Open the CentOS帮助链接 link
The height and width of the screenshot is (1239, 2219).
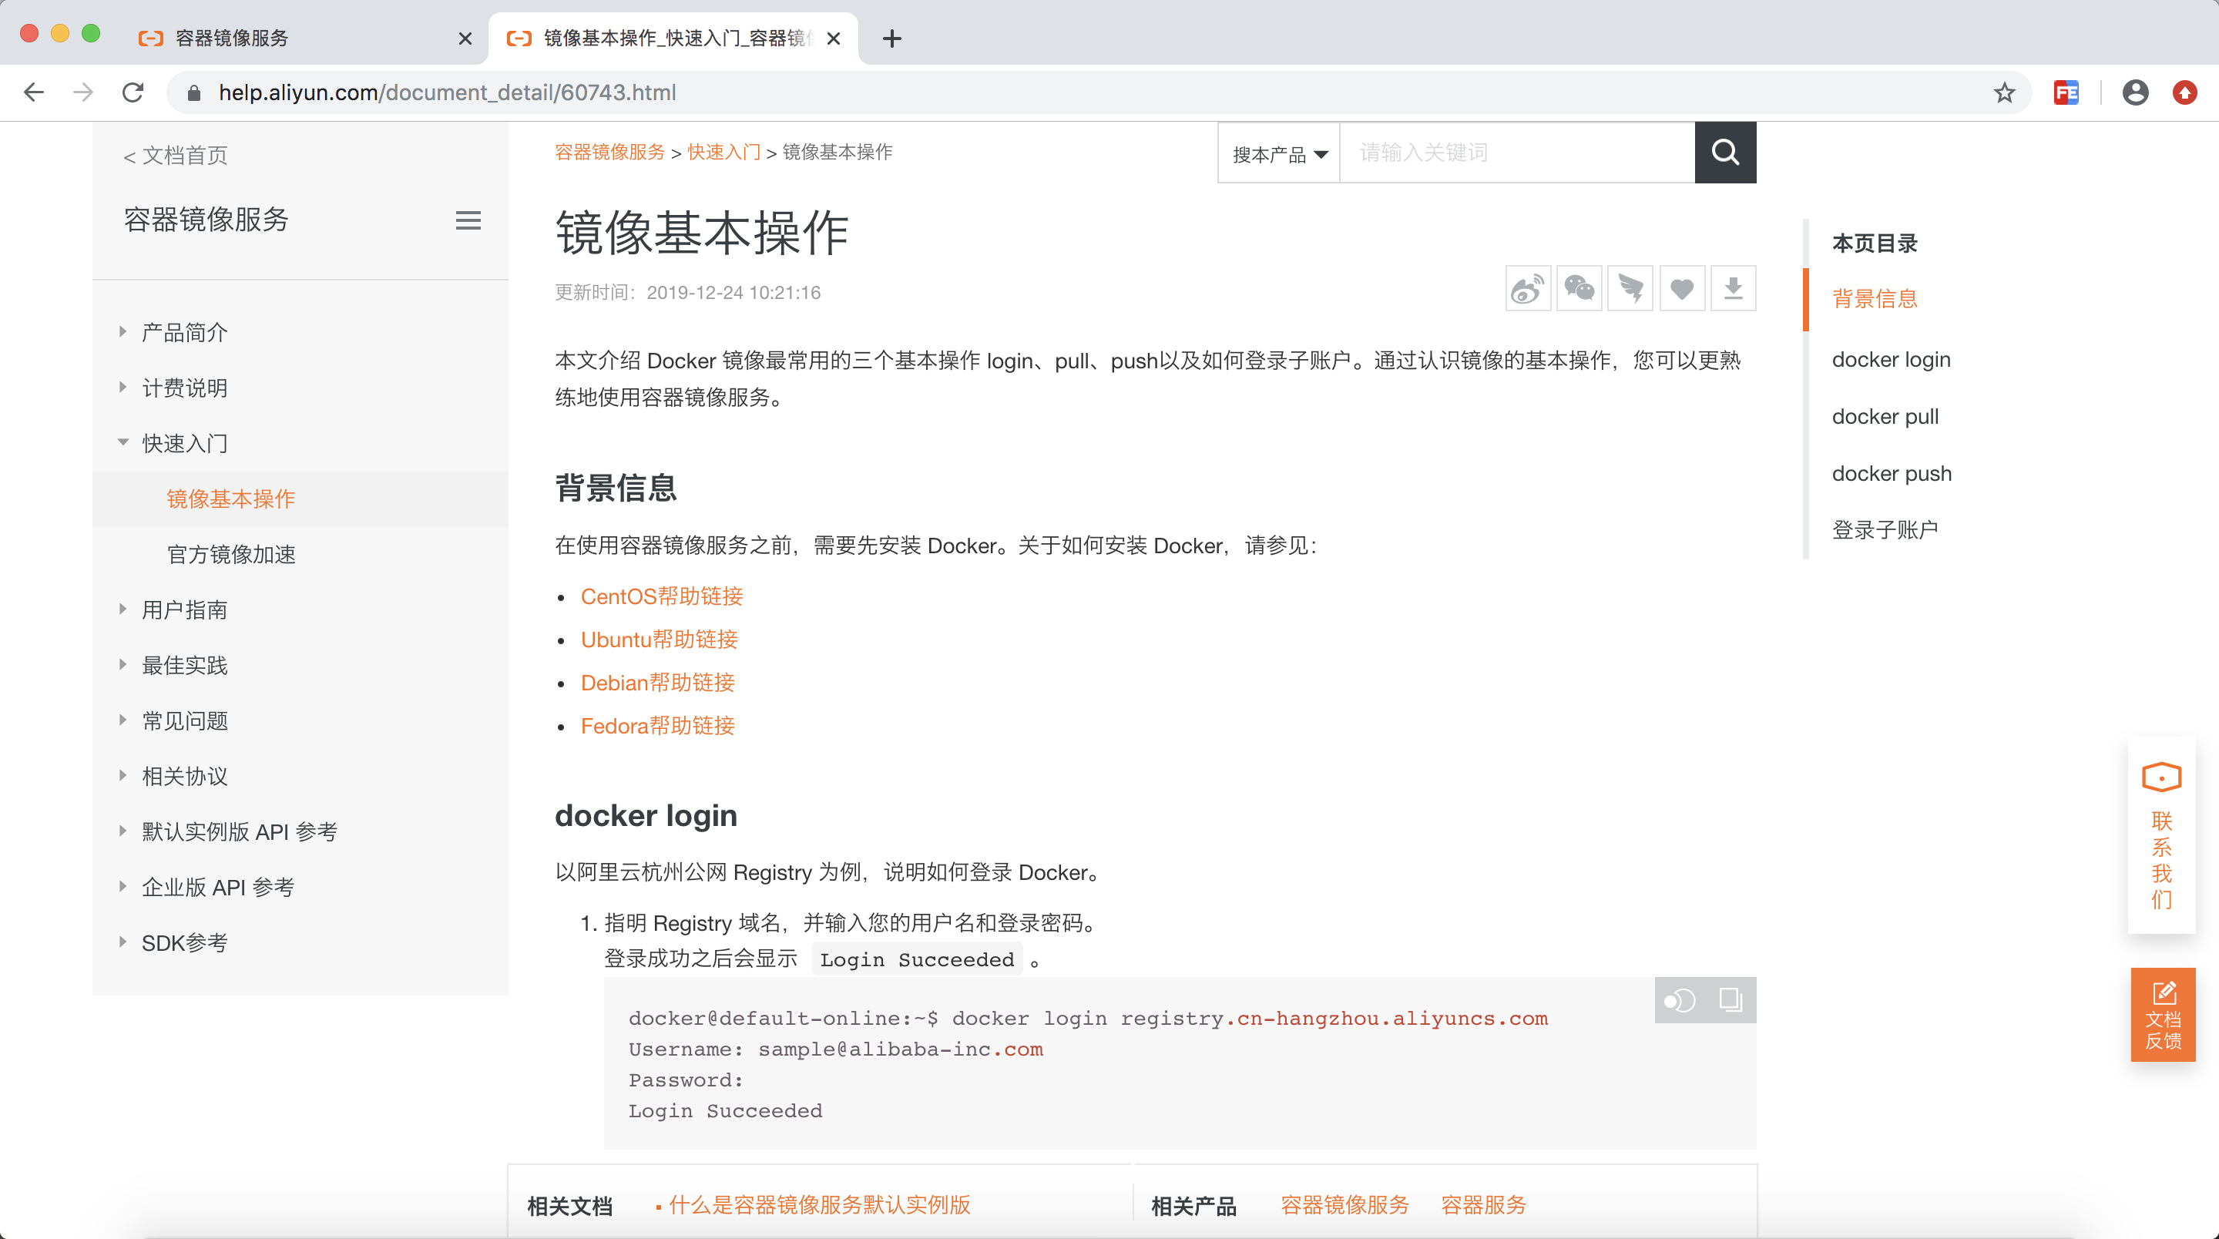tap(661, 596)
